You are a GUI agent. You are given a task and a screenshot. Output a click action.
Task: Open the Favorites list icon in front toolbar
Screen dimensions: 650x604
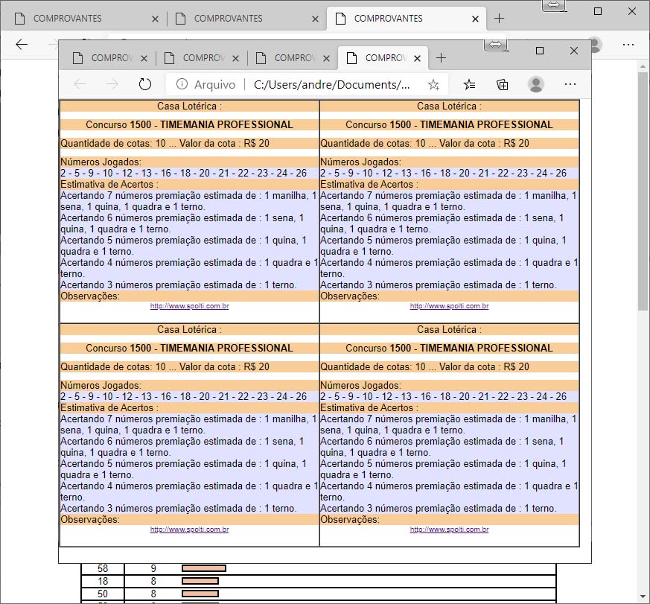pos(469,84)
